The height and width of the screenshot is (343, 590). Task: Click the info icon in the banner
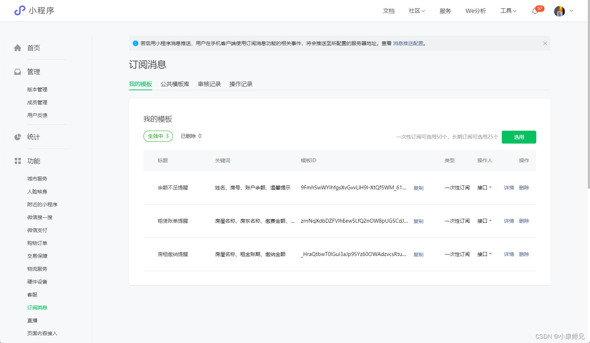point(135,43)
